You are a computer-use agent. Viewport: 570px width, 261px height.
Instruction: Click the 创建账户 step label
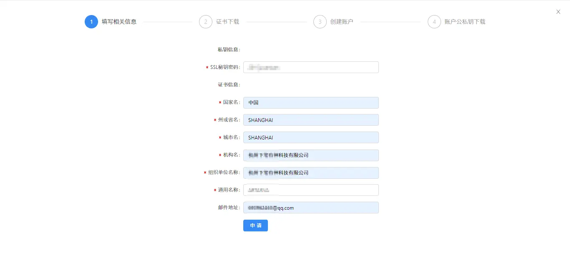click(x=342, y=22)
